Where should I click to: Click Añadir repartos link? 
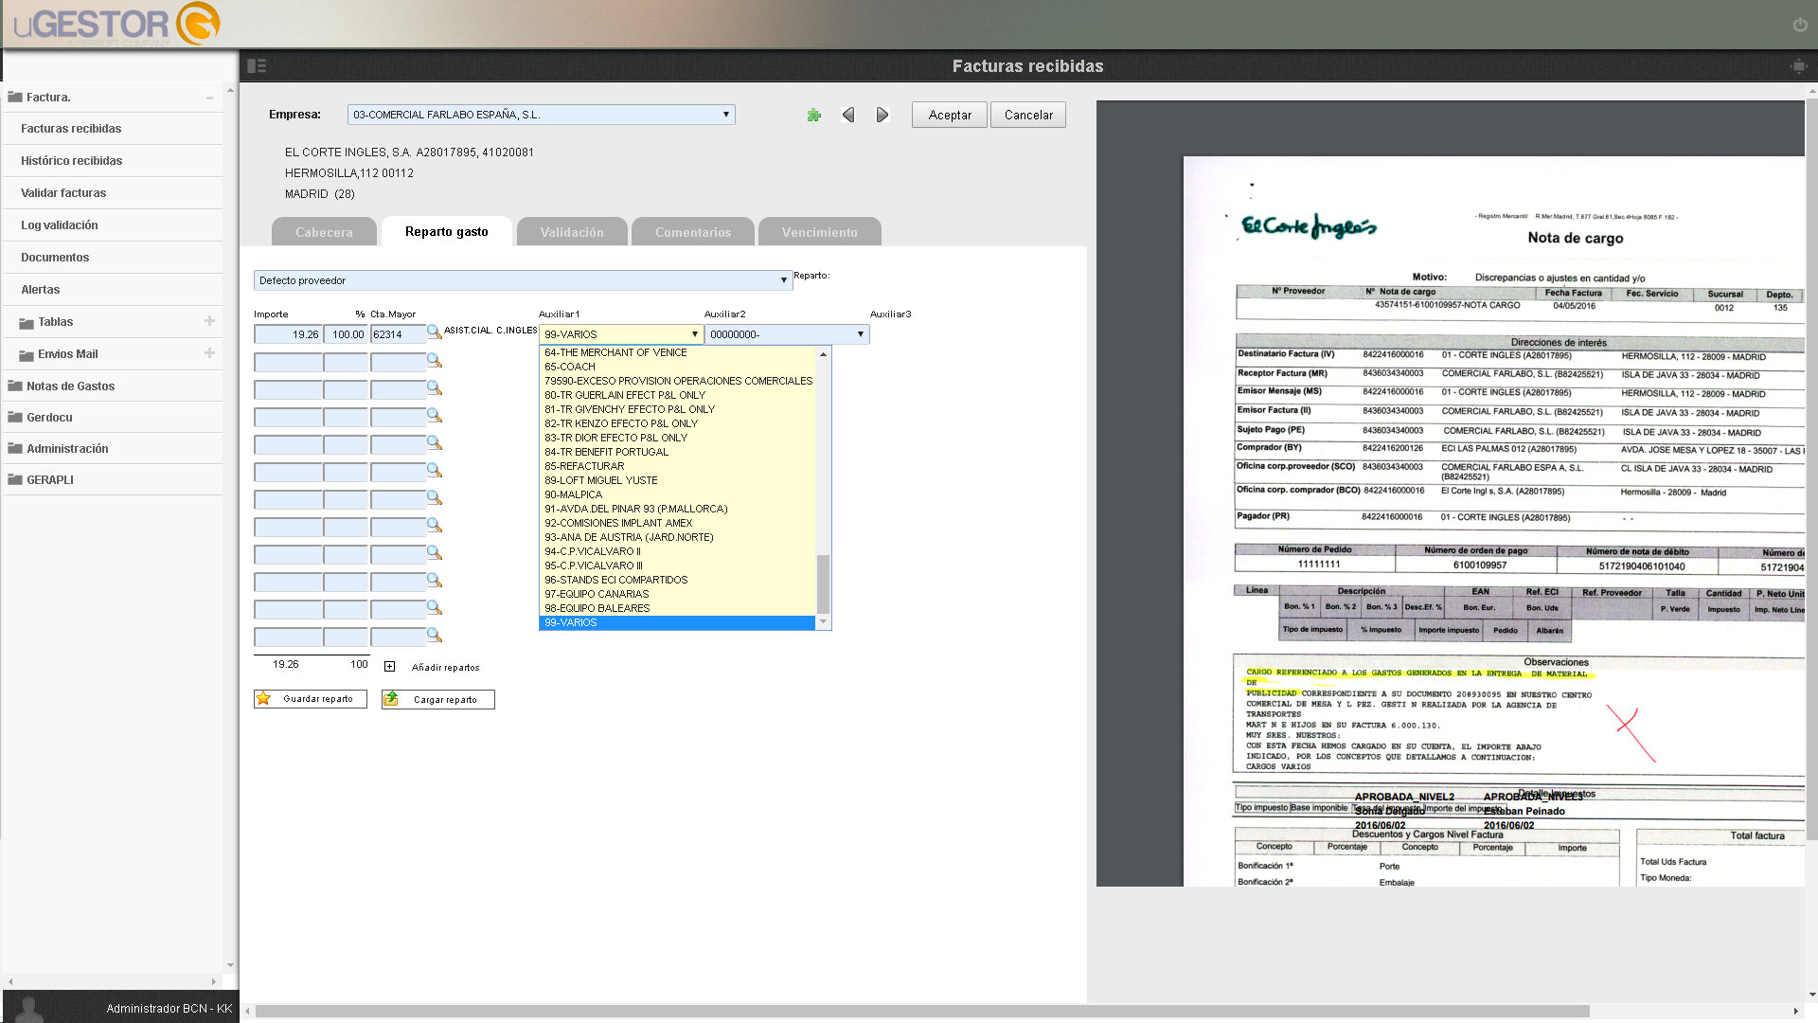446,667
